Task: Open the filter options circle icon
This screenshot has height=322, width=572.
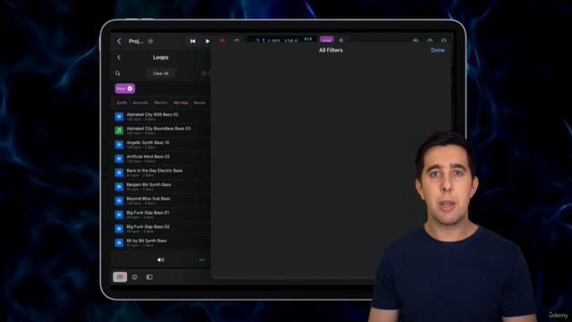Action: pos(204,73)
